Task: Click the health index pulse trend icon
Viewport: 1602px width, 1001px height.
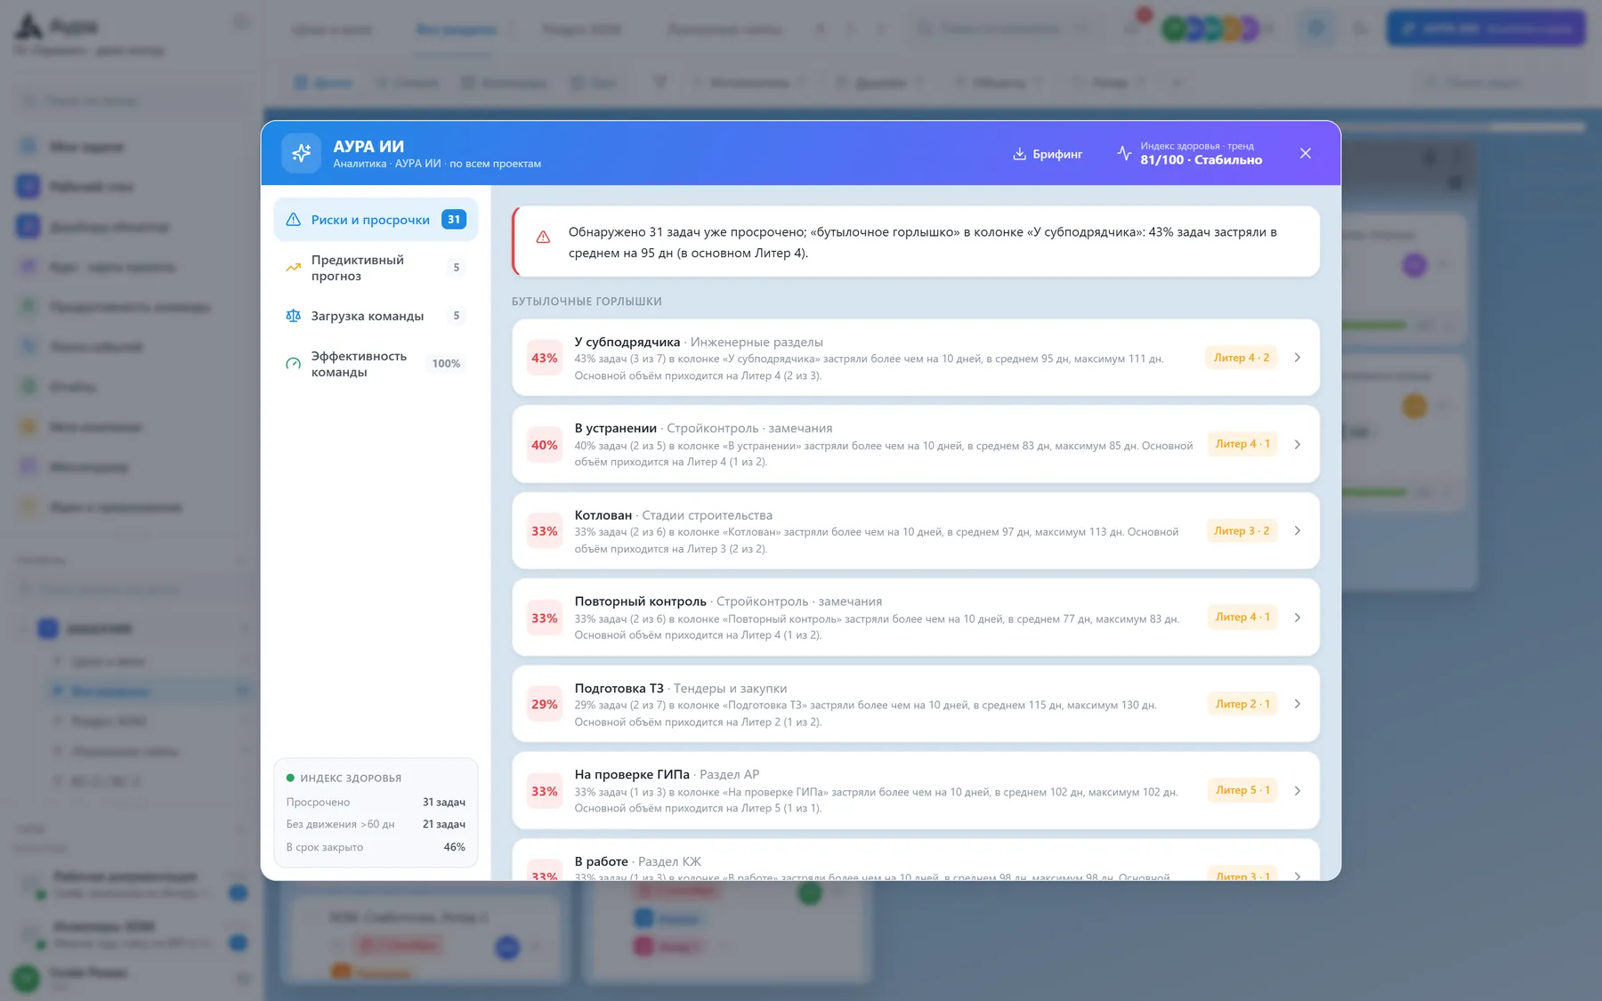Action: click(x=1124, y=153)
